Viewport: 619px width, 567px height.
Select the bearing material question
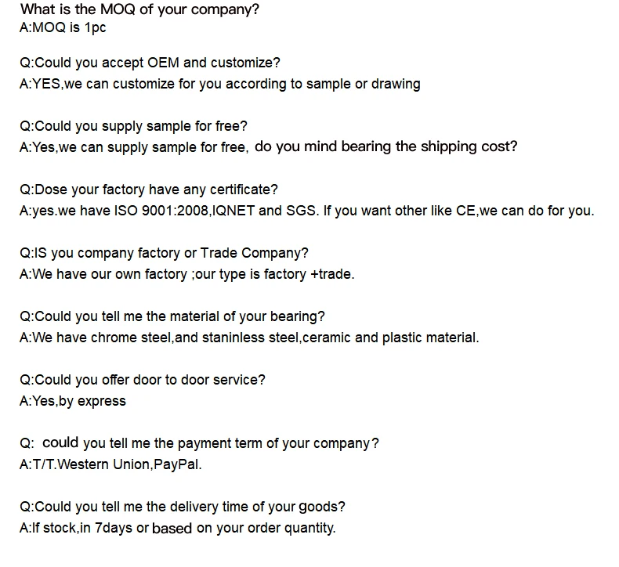point(172,316)
